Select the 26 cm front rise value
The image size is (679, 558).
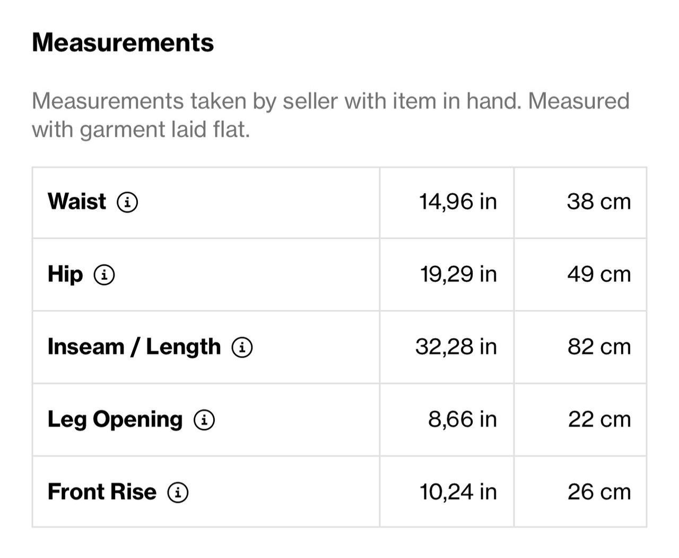[x=599, y=492]
